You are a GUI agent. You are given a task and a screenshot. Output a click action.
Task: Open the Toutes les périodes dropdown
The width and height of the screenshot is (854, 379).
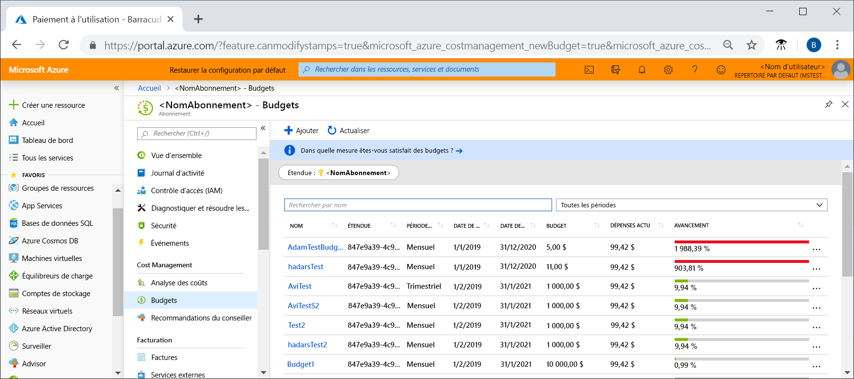[691, 205]
